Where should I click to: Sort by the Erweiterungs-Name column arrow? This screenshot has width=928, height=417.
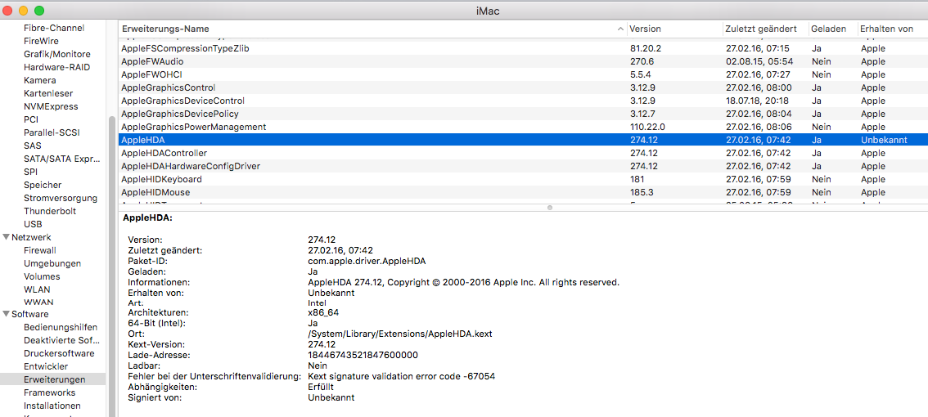[x=619, y=29]
